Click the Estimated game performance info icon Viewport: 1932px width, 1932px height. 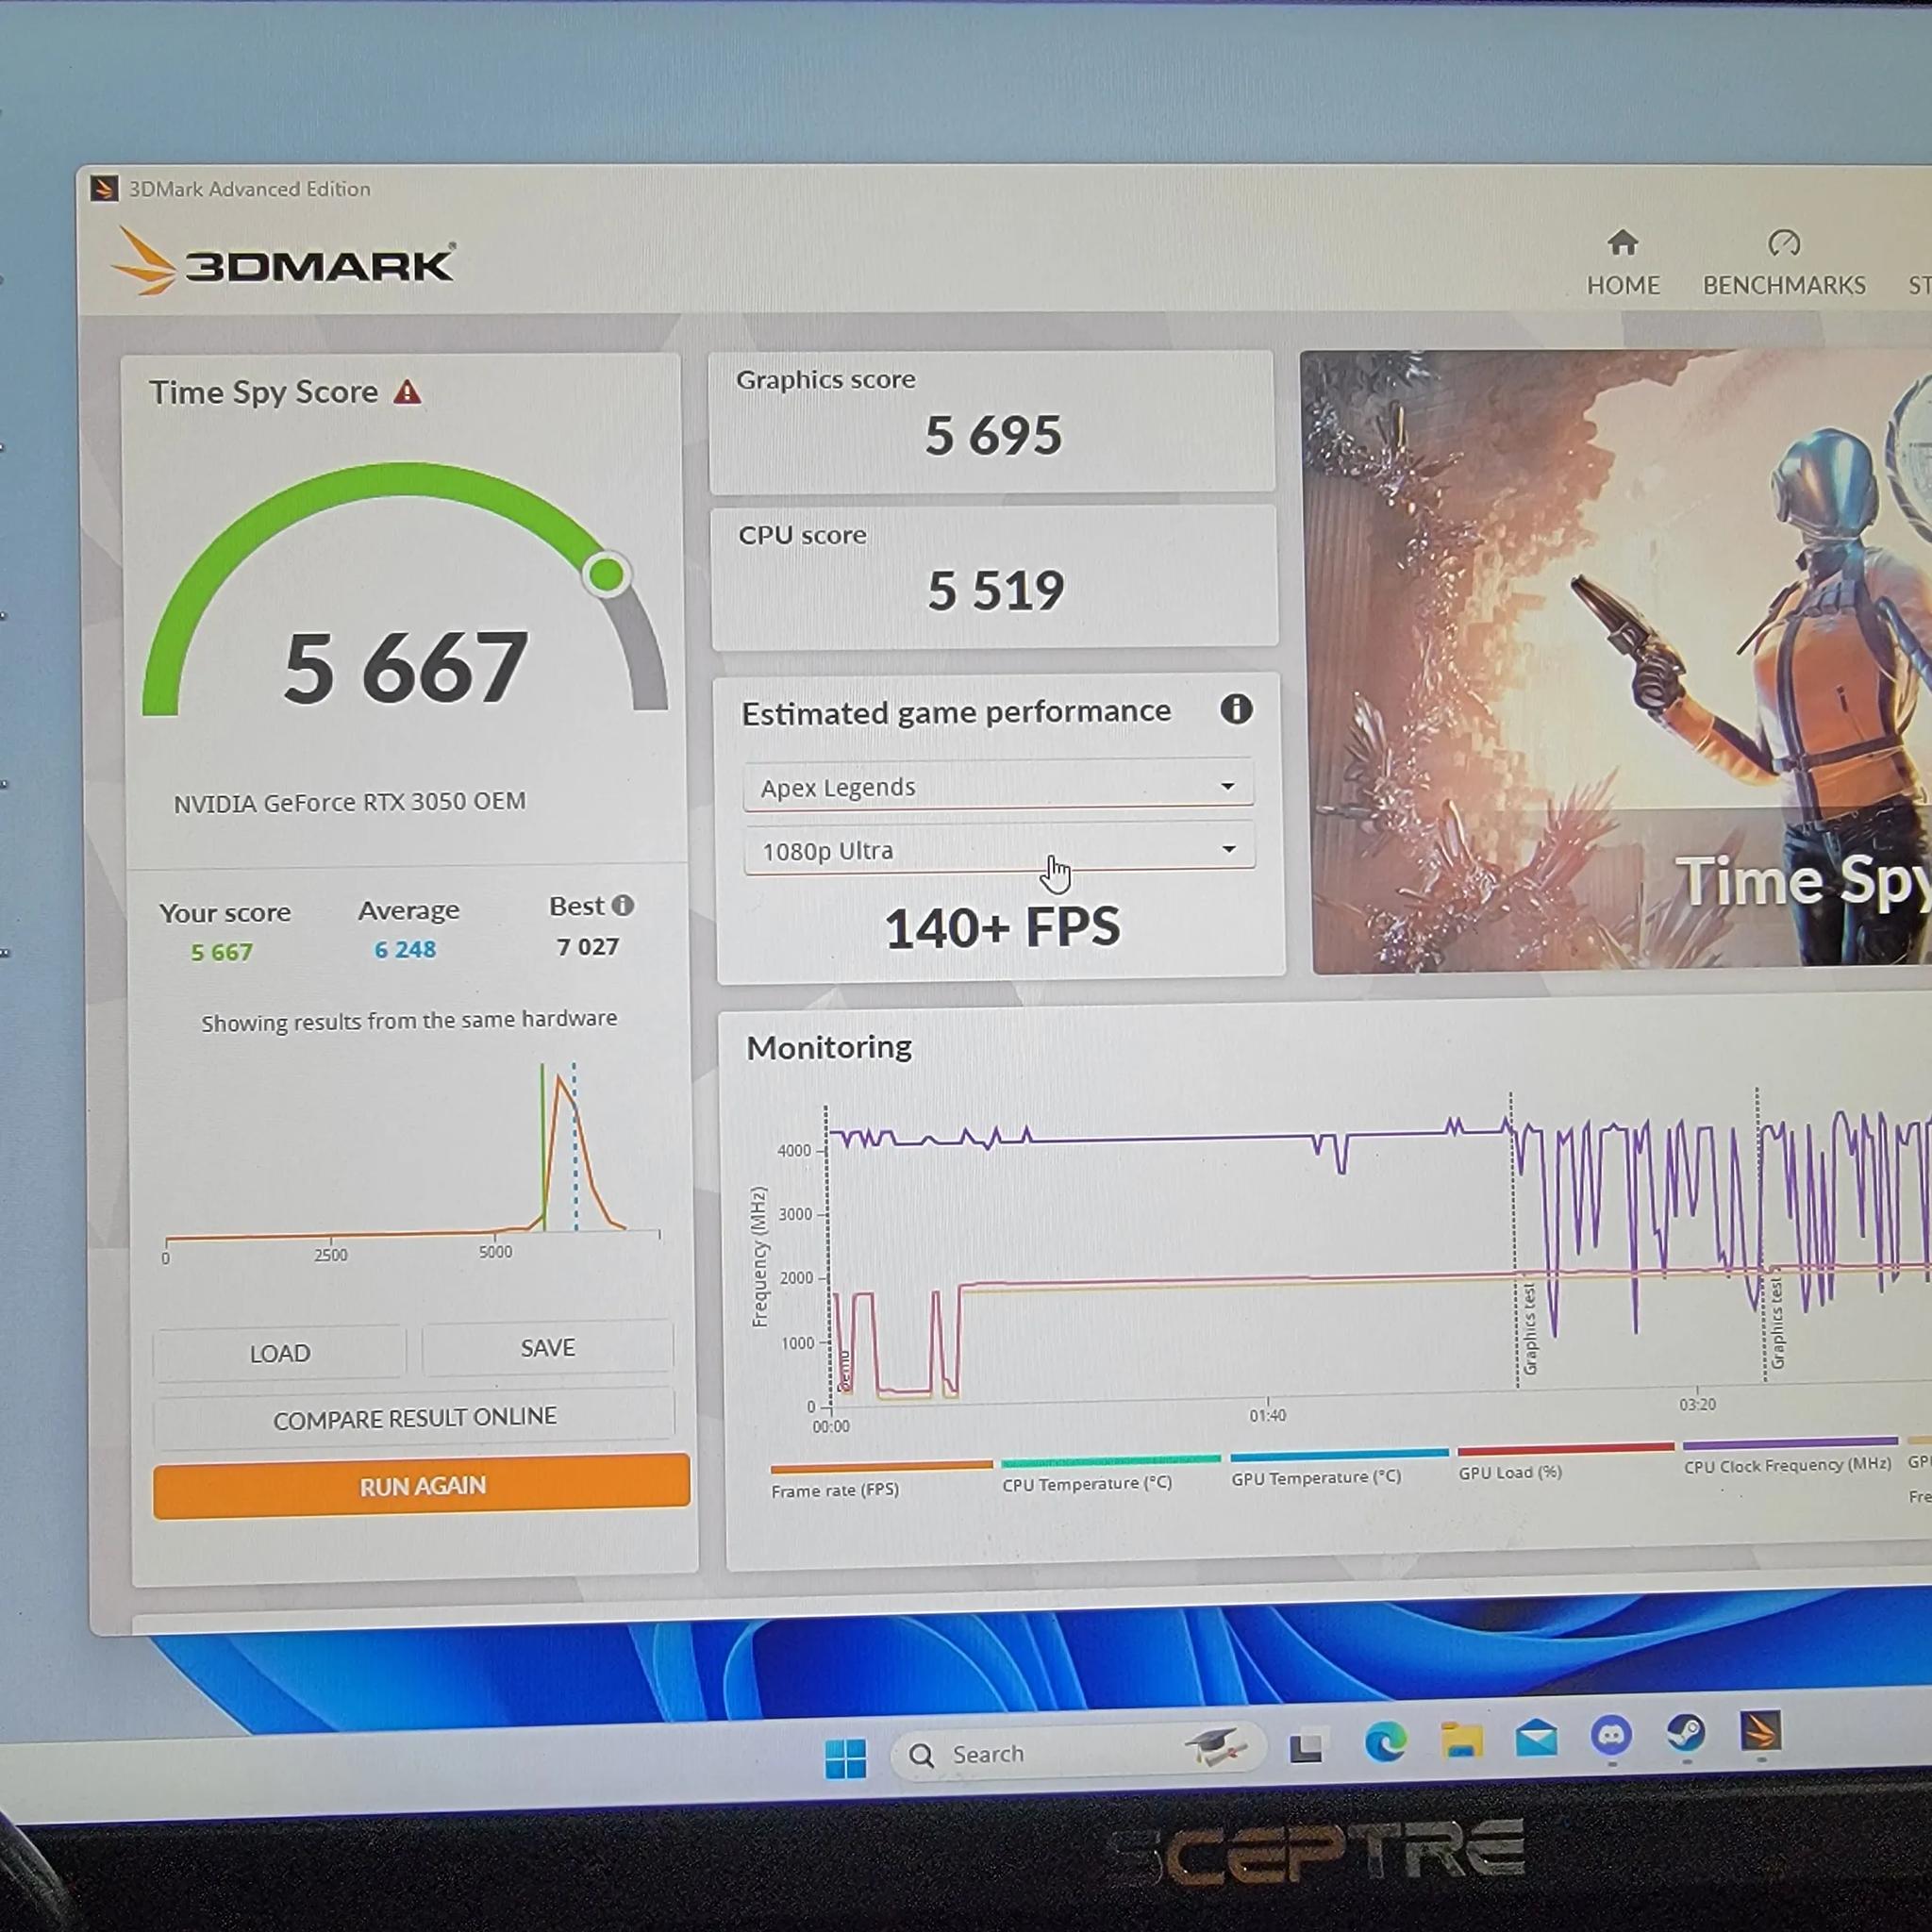coord(1236,709)
